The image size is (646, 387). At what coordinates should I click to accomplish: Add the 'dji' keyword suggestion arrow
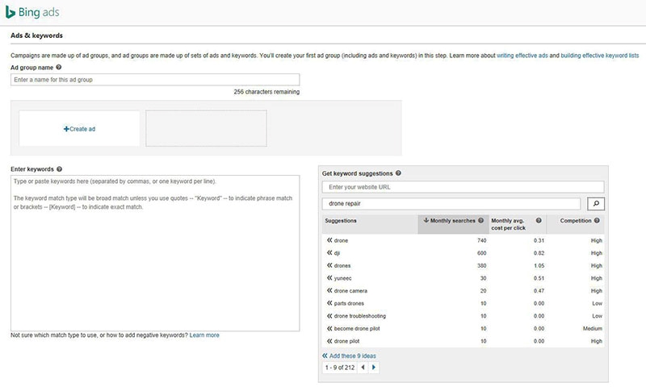click(x=329, y=253)
